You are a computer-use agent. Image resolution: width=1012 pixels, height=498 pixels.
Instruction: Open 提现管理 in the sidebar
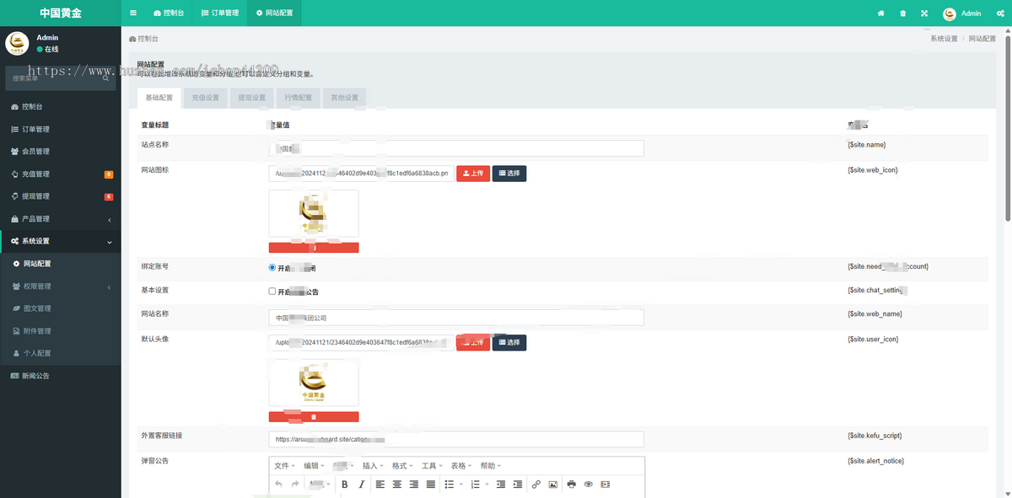tap(60, 196)
